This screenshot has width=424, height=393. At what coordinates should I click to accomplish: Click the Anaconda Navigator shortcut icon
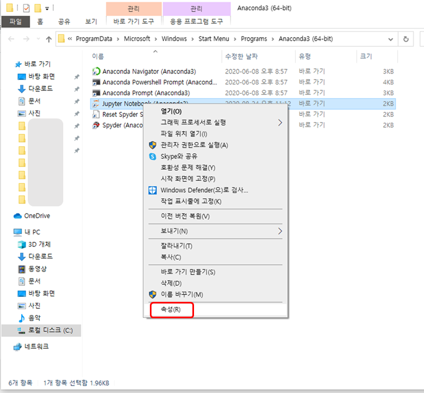point(96,72)
